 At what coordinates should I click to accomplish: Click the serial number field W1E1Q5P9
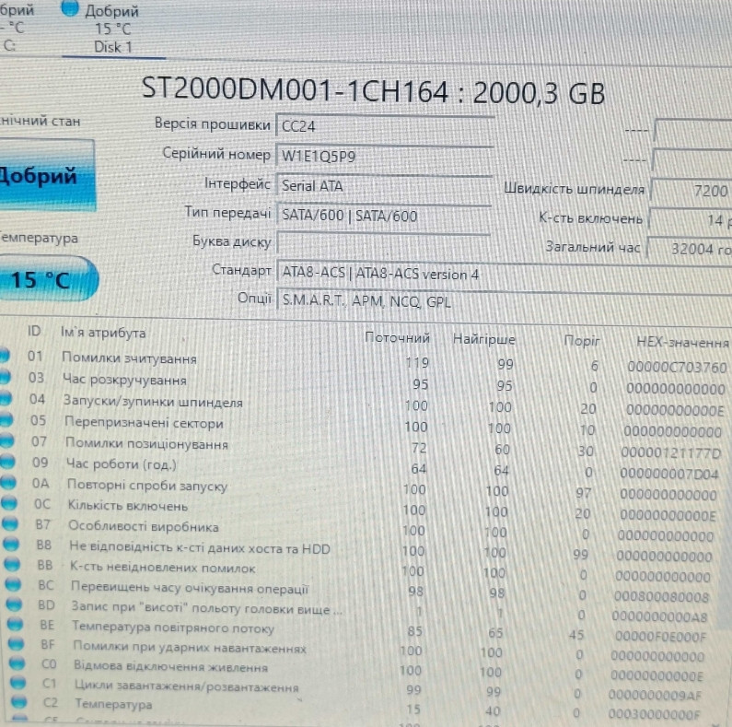point(385,156)
